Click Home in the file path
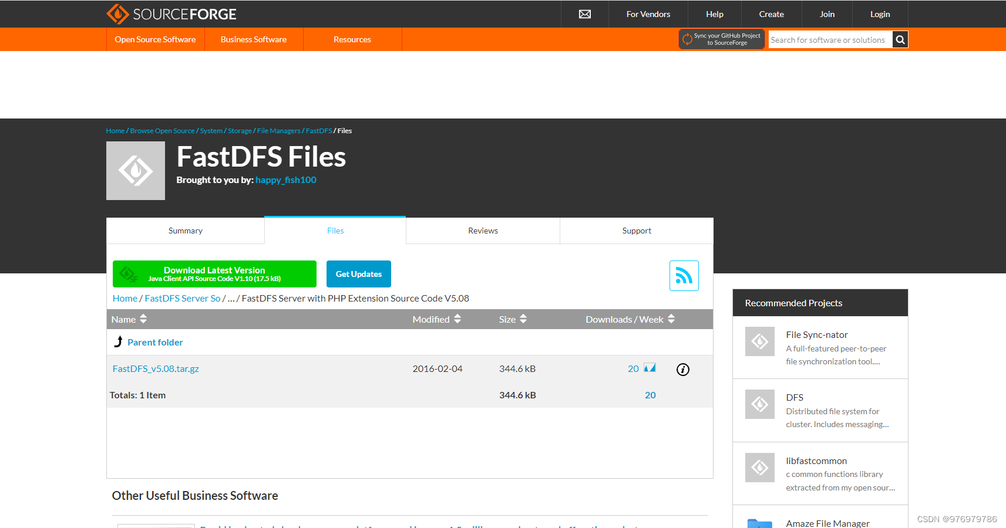 pyautogui.click(x=125, y=298)
